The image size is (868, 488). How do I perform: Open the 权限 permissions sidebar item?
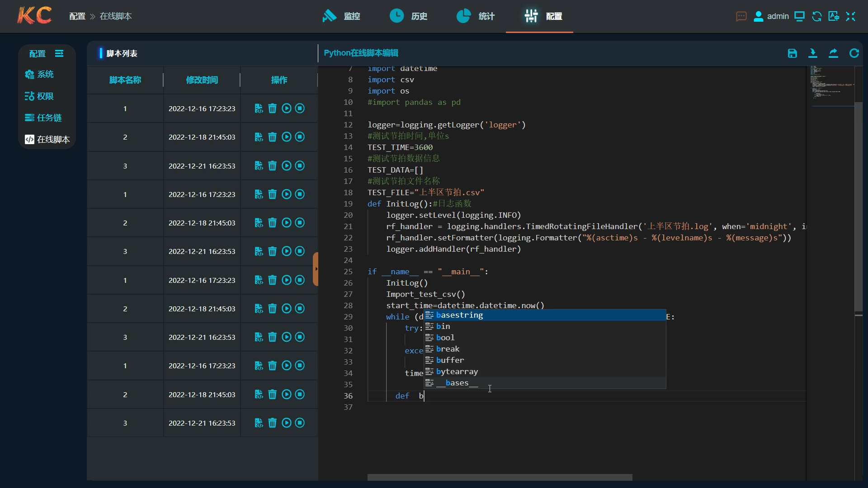click(x=39, y=96)
